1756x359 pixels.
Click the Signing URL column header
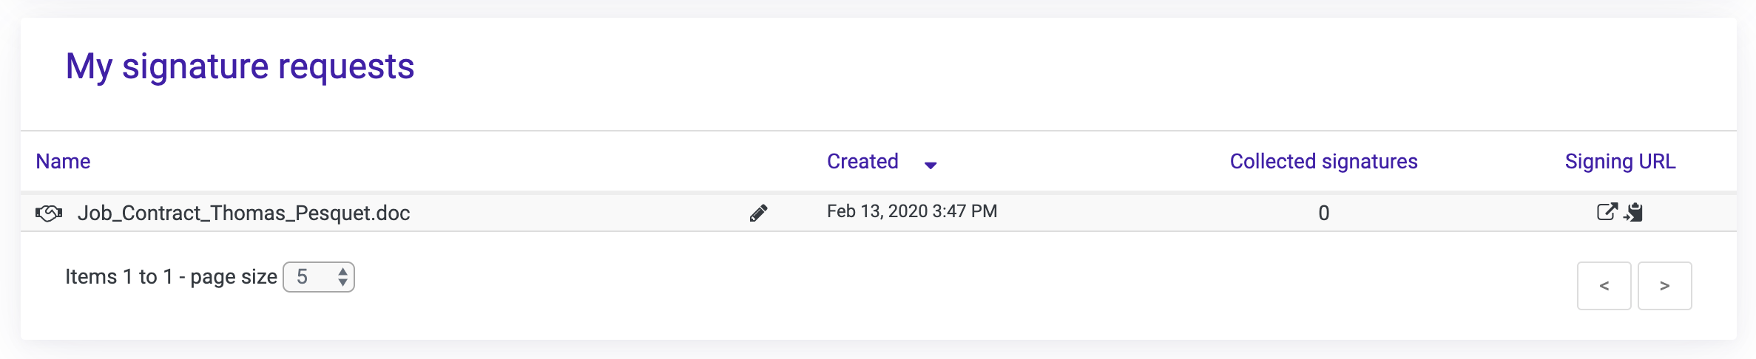pos(1620,161)
